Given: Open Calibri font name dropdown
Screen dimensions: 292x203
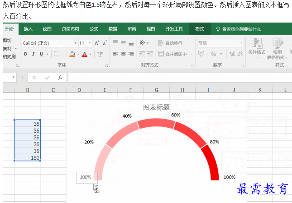Looking at the screenshot, I should 75,43.
